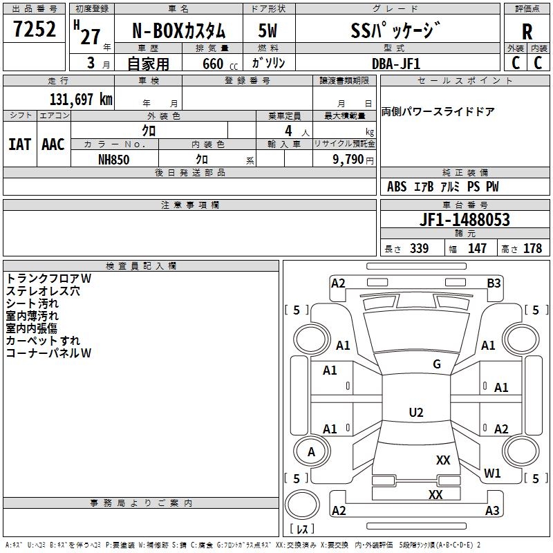Click the U2 dent mark on roof

pyautogui.click(x=415, y=413)
